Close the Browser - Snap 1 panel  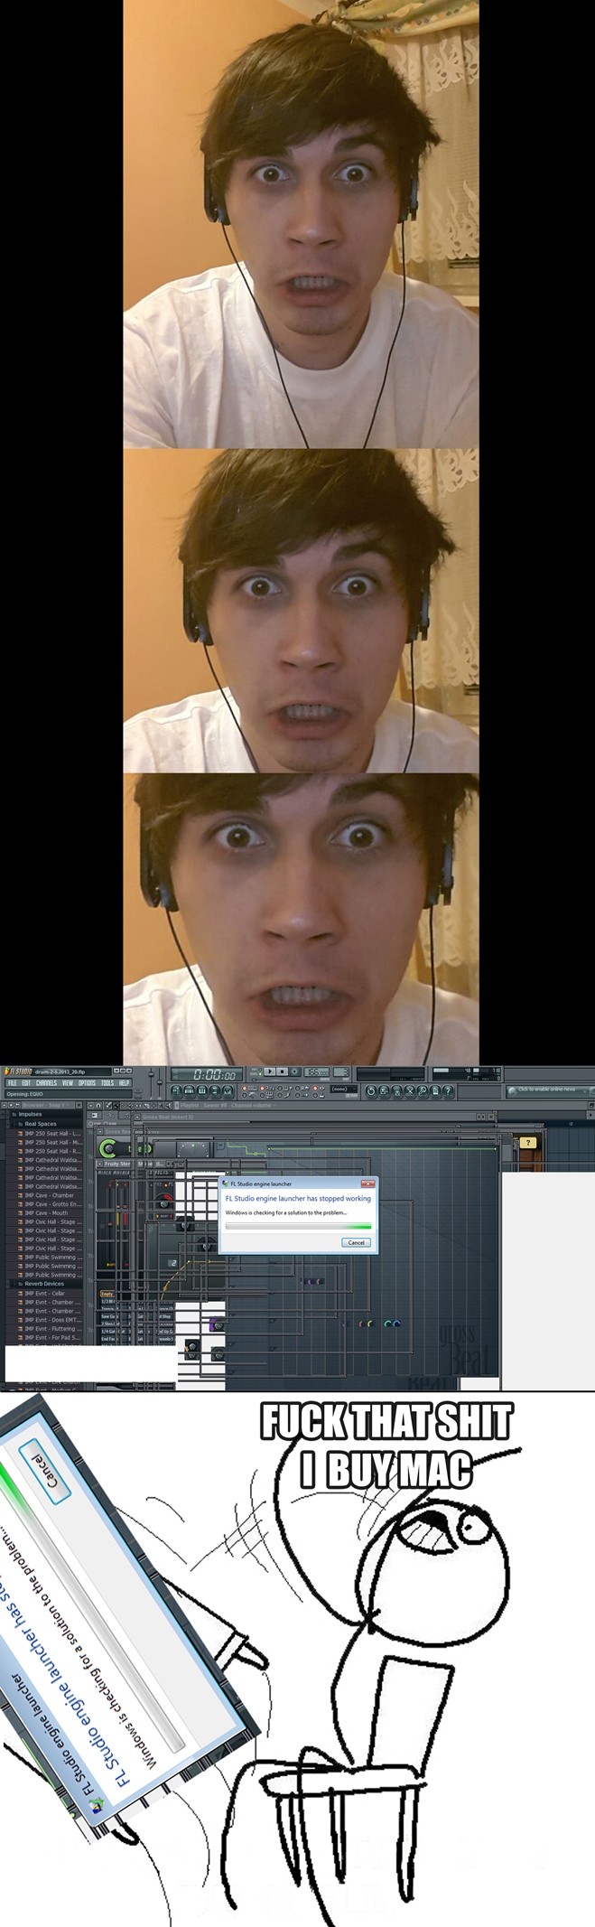pyautogui.click(x=79, y=1105)
